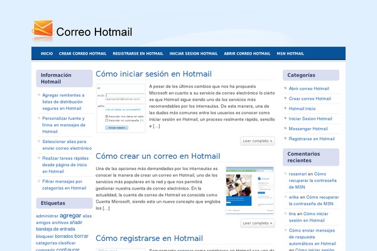Click the tag 'archivos' in Etiquetas
The image size is (377, 251).
click(60, 223)
